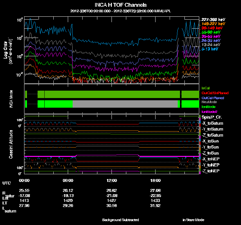Click the IonMode2 legend entry
The width and height of the screenshot is (241, 225).
pos(209,112)
